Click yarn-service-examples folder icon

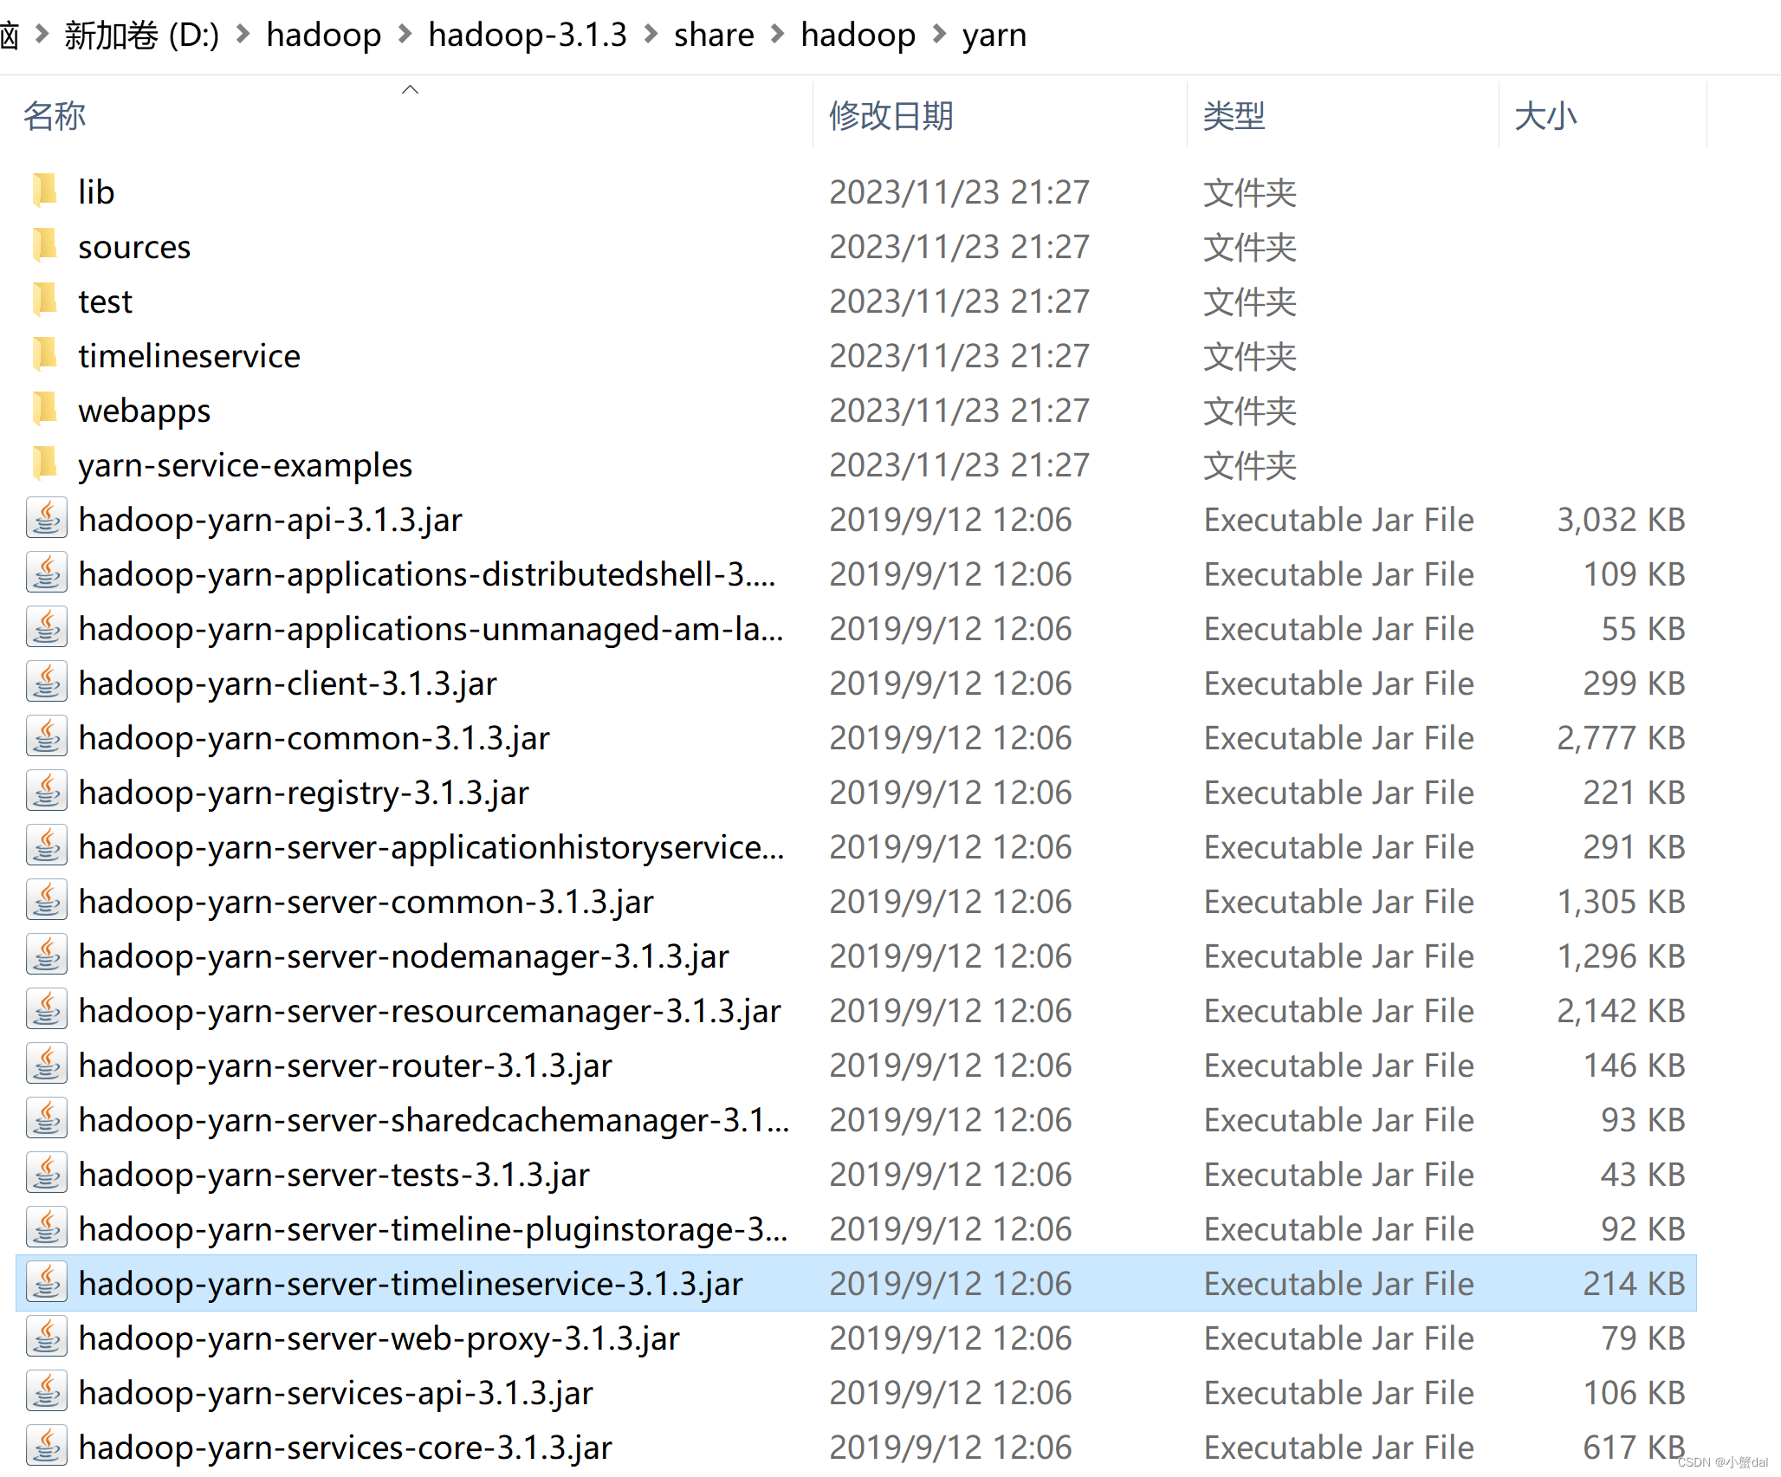coord(45,464)
